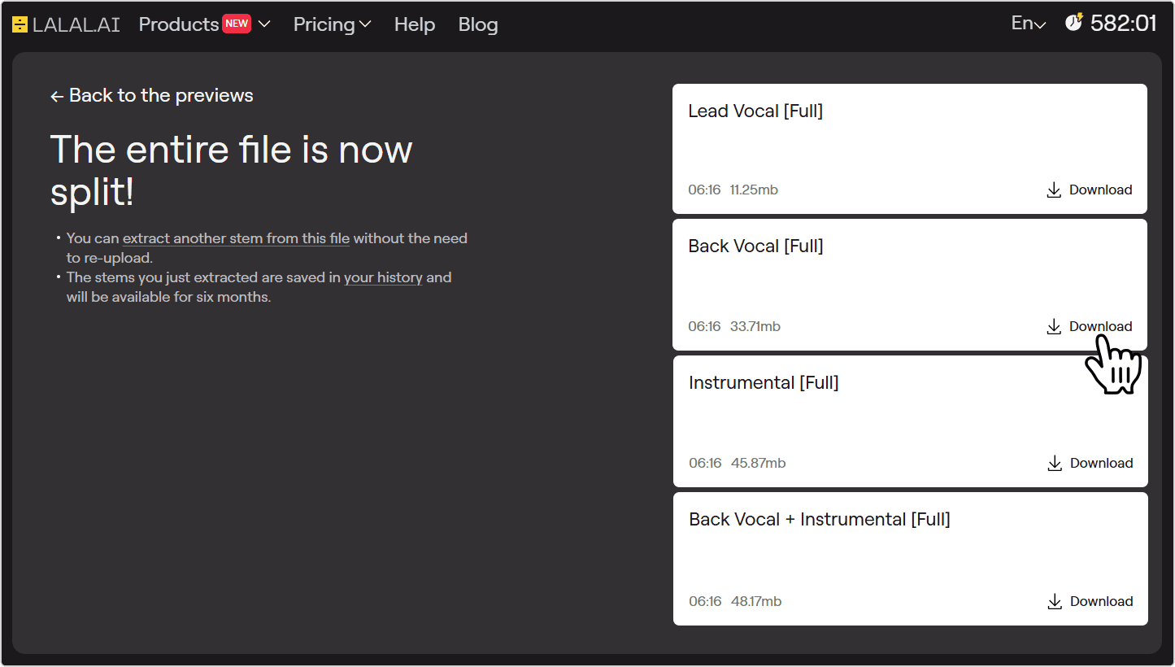The height and width of the screenshot is (667, 1175).
Task: Expand the Pricing dropdown menu
Action: click(x=332, y=24)
